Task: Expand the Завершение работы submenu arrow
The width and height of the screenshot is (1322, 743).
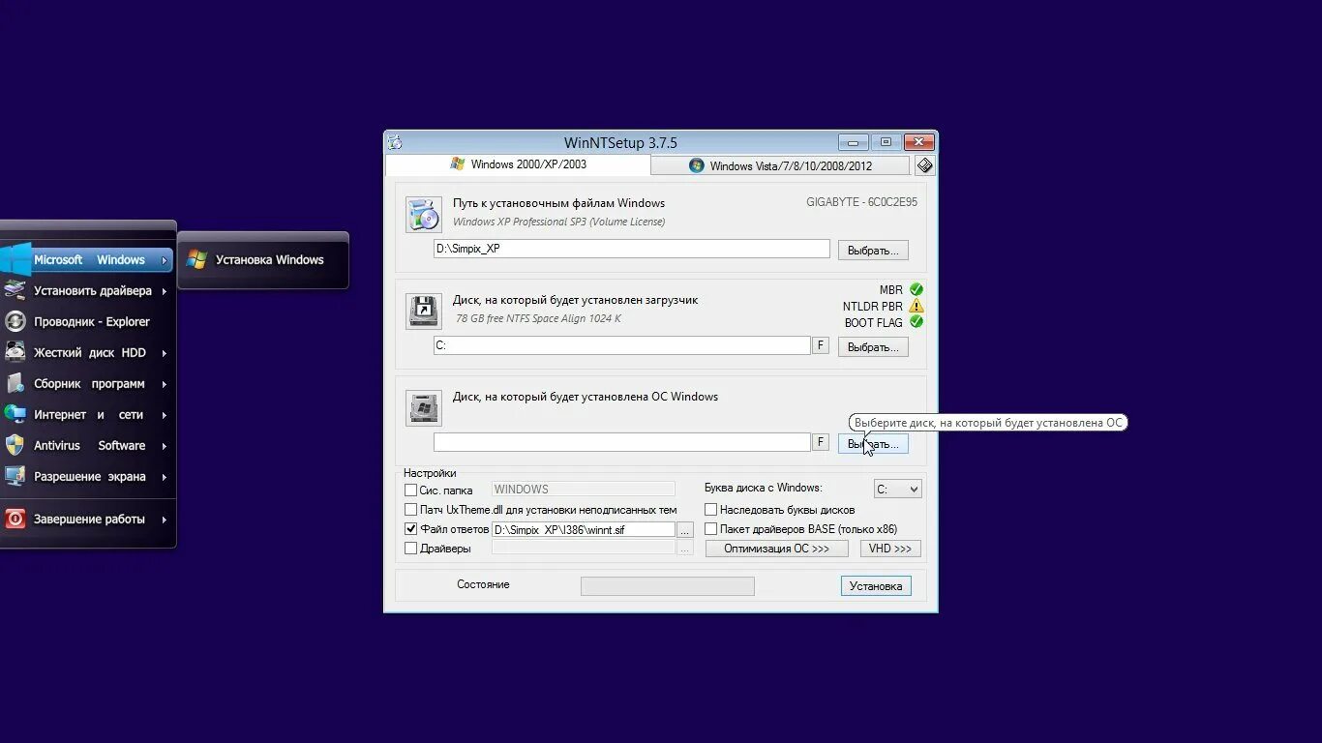Action: (x=165, y=520)
